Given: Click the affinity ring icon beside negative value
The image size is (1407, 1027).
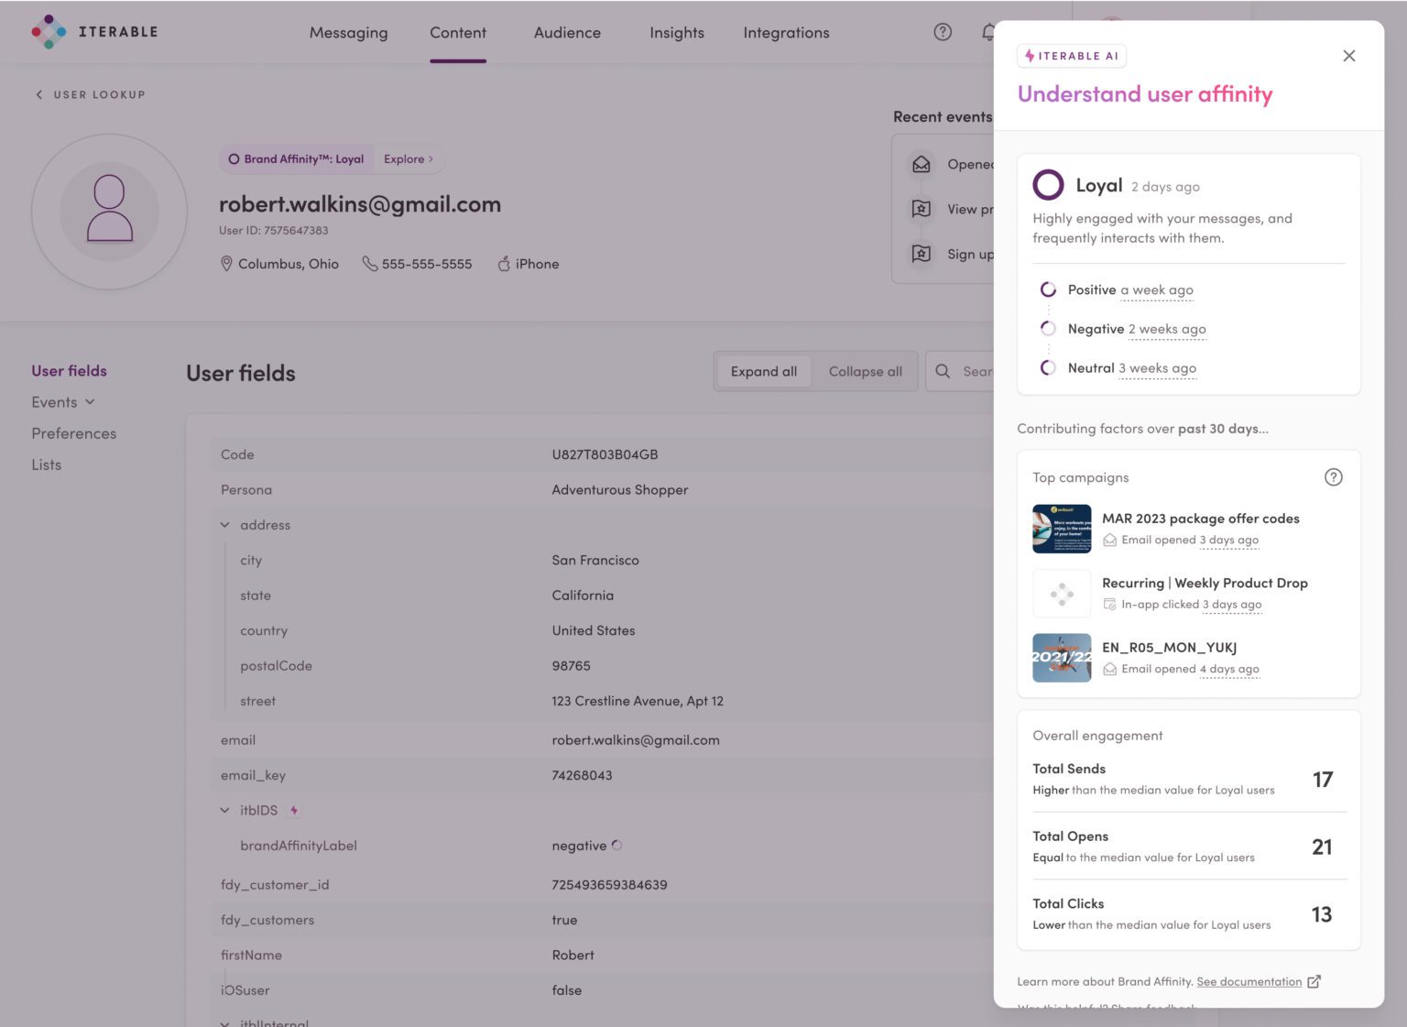Looking at the screenshot, I should pos(616,846).
